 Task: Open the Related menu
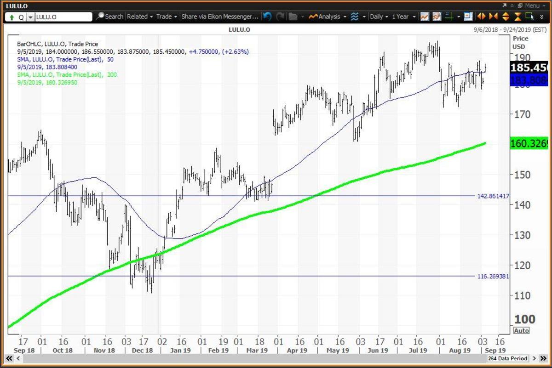[140, 17]
